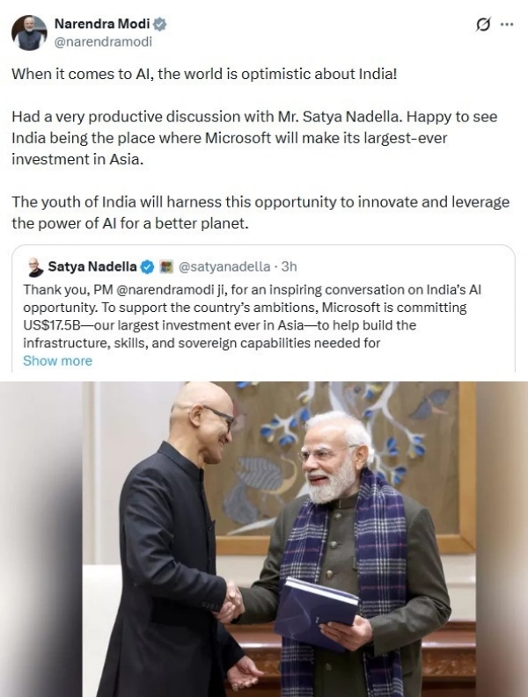Open the three-dot more options menu

tap(507, 25)
